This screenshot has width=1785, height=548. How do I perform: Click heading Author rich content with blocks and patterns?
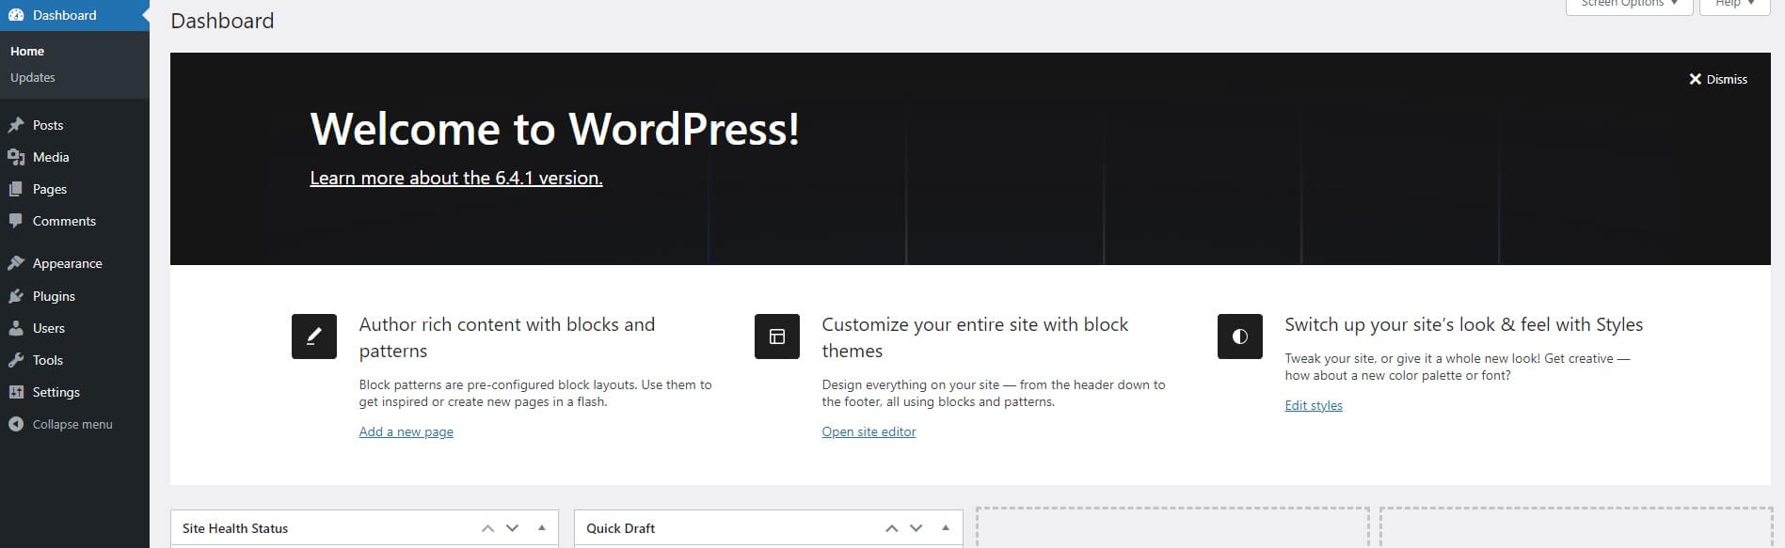click(x=507, y=337)
